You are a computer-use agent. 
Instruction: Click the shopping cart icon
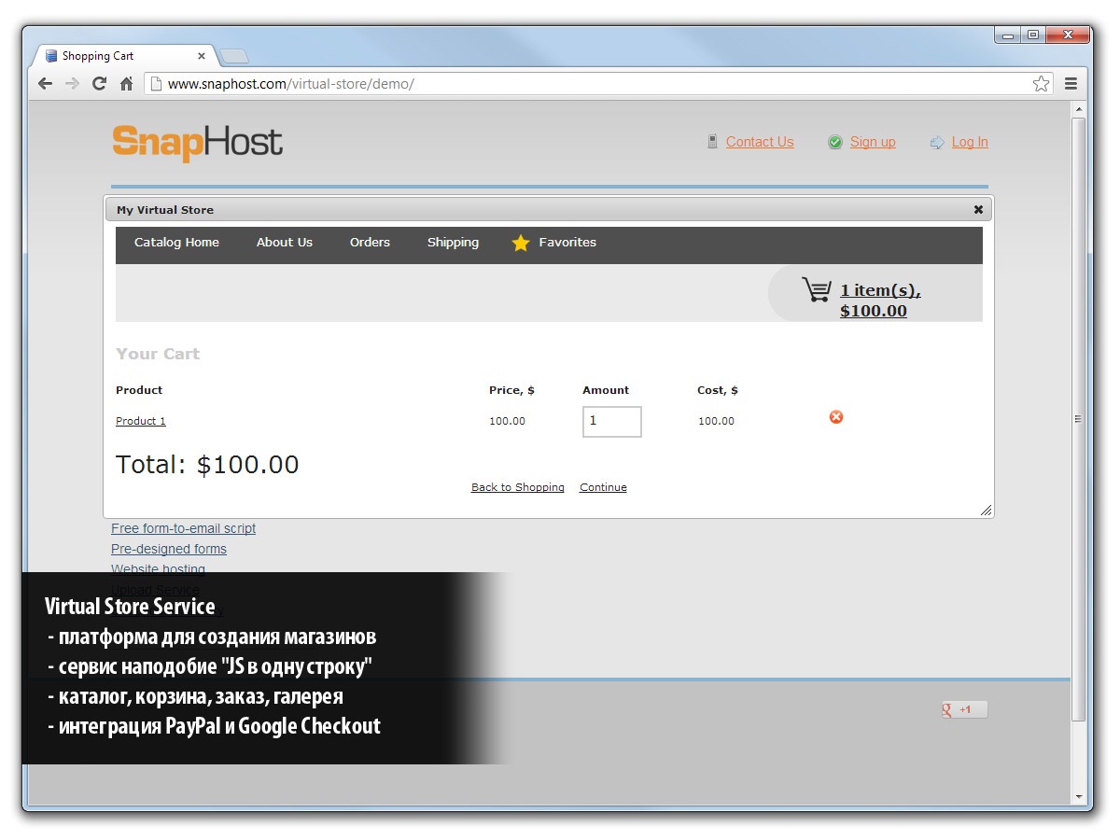pyautogui.click(x=817, y=290)
